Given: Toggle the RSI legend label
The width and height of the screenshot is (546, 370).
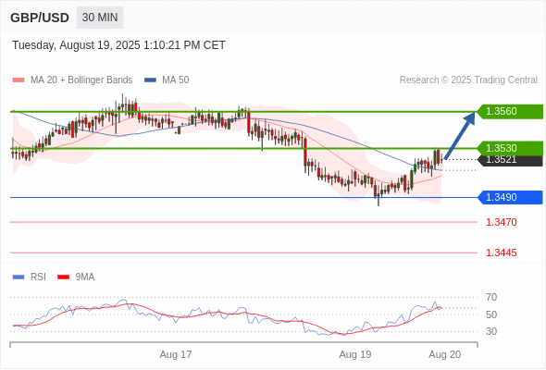Looking at the screenshot, I should point(38,277).
